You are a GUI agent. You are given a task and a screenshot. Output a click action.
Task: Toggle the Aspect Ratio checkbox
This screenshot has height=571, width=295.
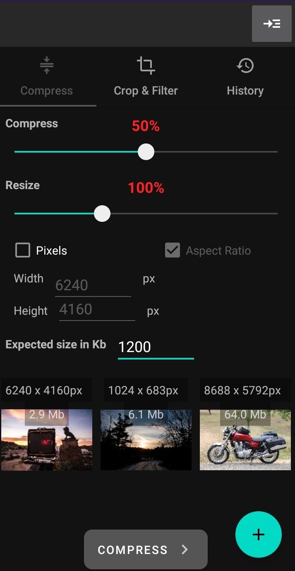tap(173, 250)
